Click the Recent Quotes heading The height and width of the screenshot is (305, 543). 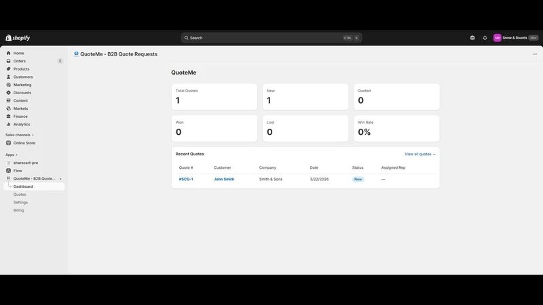coord(190,154)
